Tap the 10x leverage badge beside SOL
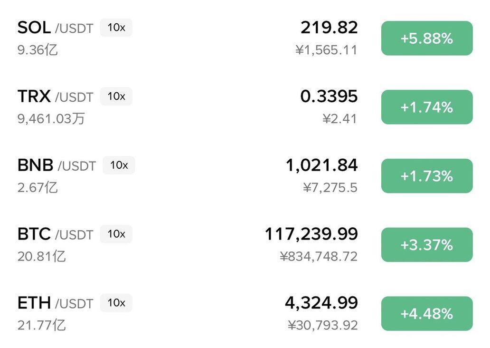Image resolution: width=490 pixels, height=348 pixels. tap(116, 28)
